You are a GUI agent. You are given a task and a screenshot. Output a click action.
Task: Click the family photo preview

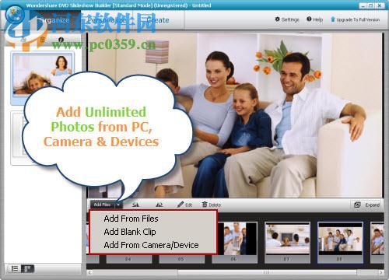[x=235, y=115]
